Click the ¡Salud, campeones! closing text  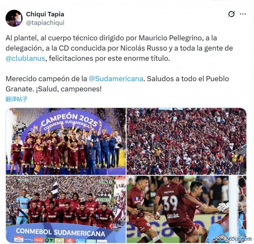[x=69, y=89]
